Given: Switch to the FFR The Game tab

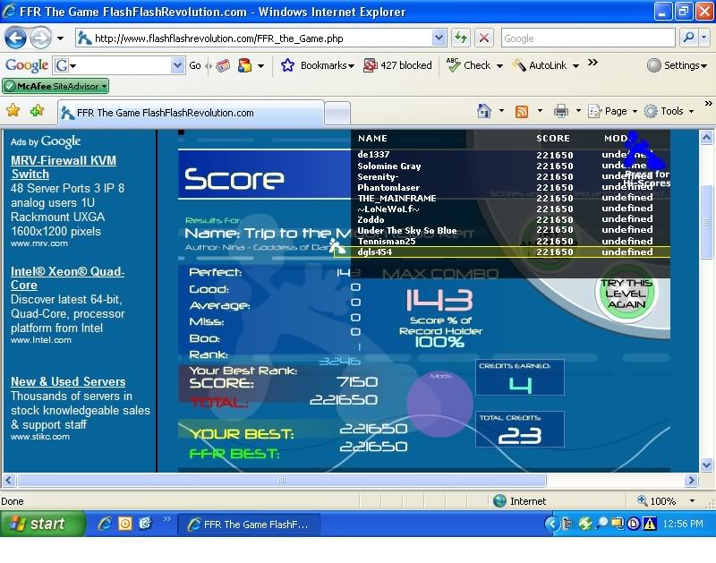Looking at the screenshot, I should pyautogui.click(x=188, y=113).
